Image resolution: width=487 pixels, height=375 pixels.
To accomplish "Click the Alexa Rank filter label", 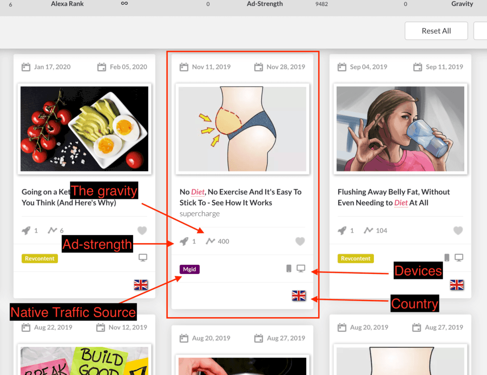I will pyautogui.click(x=67, y=4).
